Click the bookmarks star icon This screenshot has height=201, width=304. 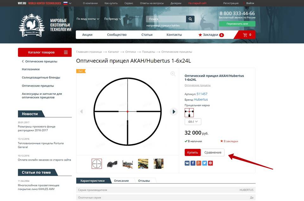tap(200, 35)
